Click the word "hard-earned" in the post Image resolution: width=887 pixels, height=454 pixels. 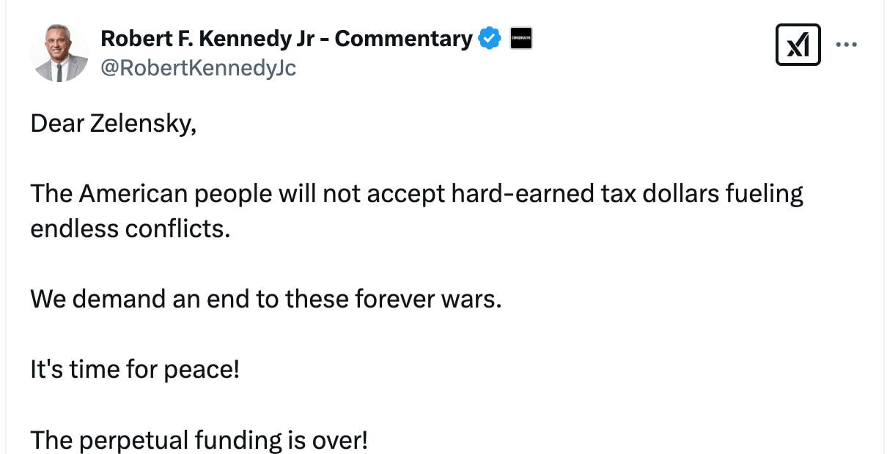[516, 194]
